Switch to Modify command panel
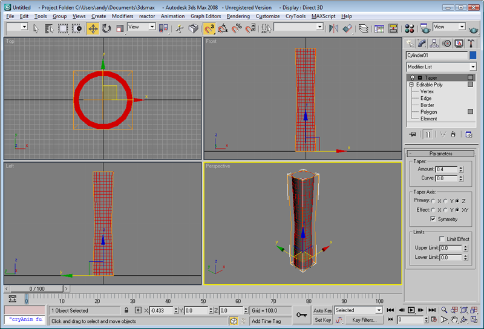Viewport: 484px width, 329px height. pos(422,44)
